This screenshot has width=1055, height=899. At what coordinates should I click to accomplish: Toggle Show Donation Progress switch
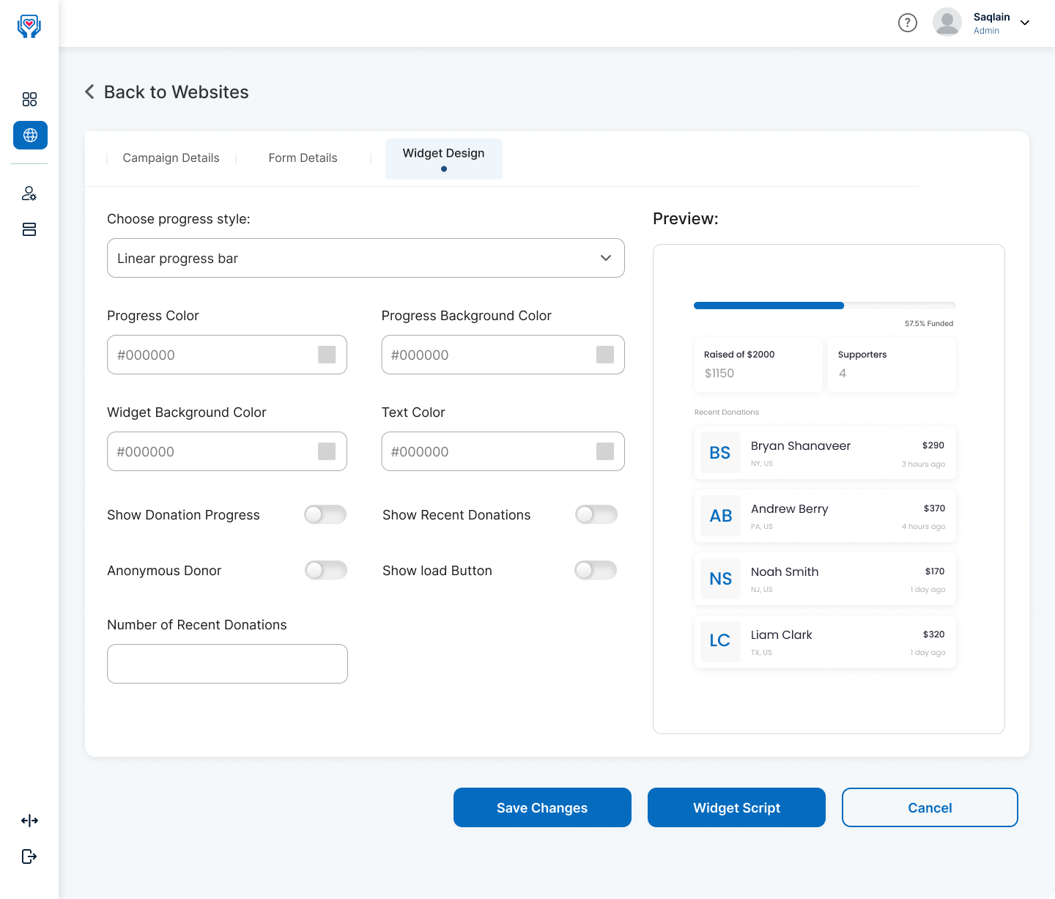click(325, 514)
